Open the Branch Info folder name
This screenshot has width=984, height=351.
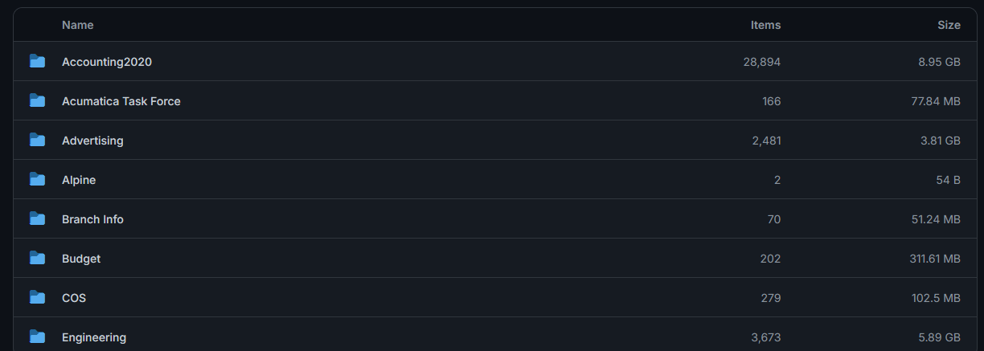[92, 219]
